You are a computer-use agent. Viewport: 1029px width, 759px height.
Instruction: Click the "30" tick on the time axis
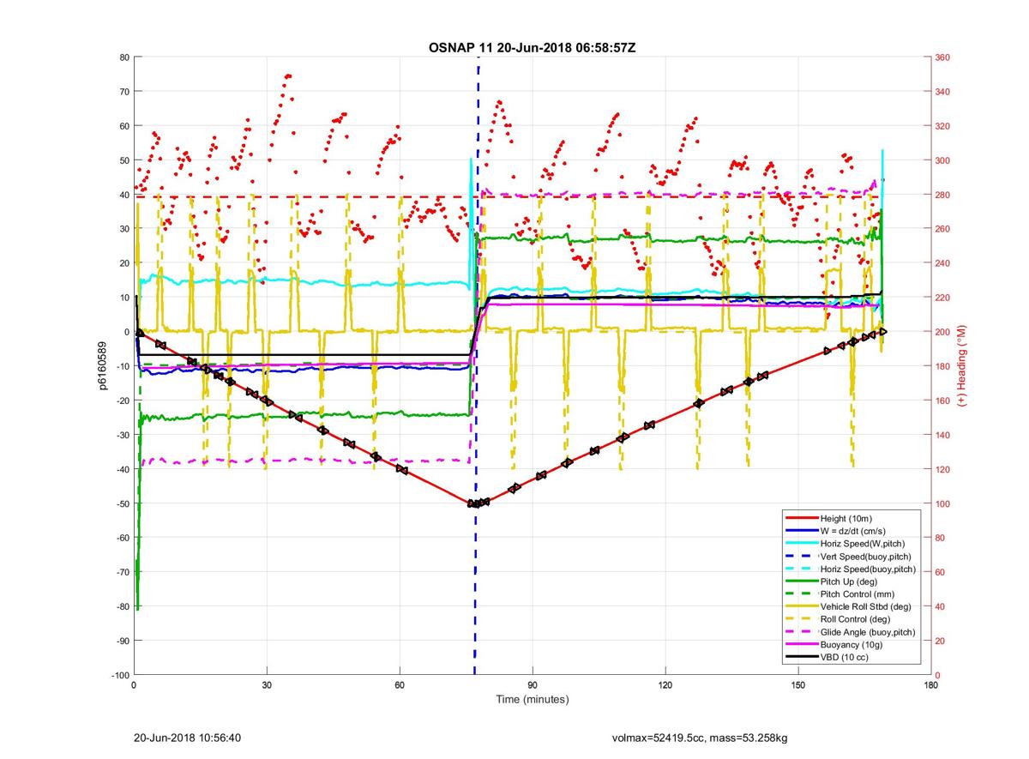(267, 685)
